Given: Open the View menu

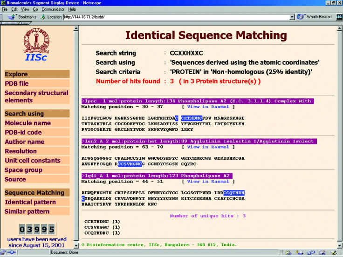Looking at the screenshot, I should (25, 9).
